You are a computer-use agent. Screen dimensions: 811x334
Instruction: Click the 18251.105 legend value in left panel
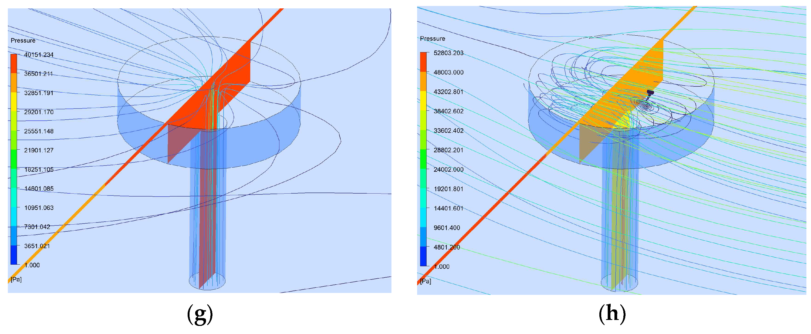click(39, 170)
